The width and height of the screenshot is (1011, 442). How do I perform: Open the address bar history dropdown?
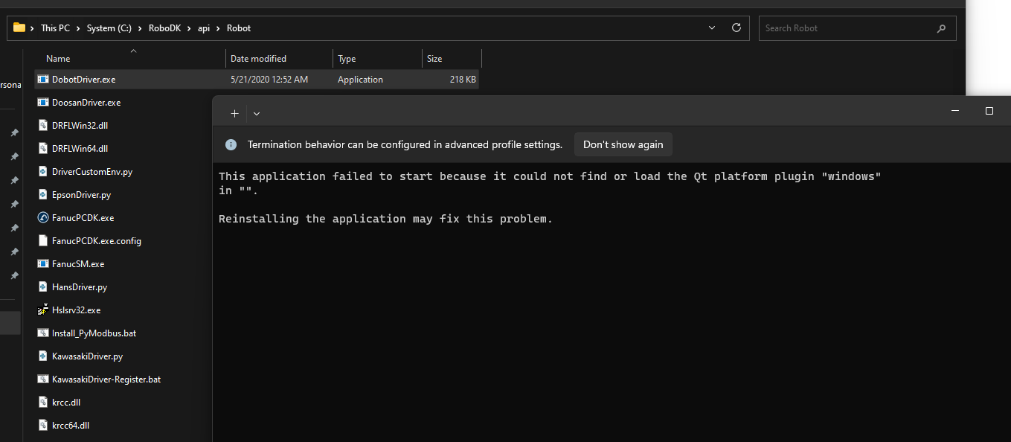coord(713,28)
